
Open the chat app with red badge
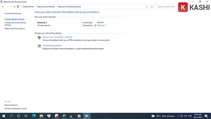pyautogui.click(x=57, y=116)
